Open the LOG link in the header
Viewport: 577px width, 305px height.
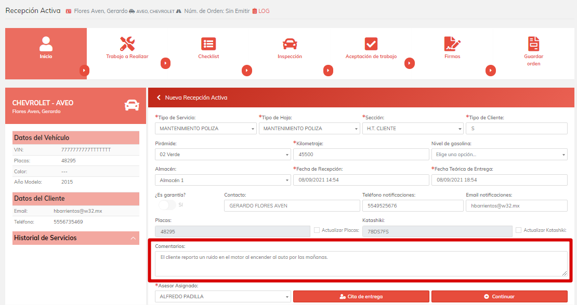tap(261, 11)
